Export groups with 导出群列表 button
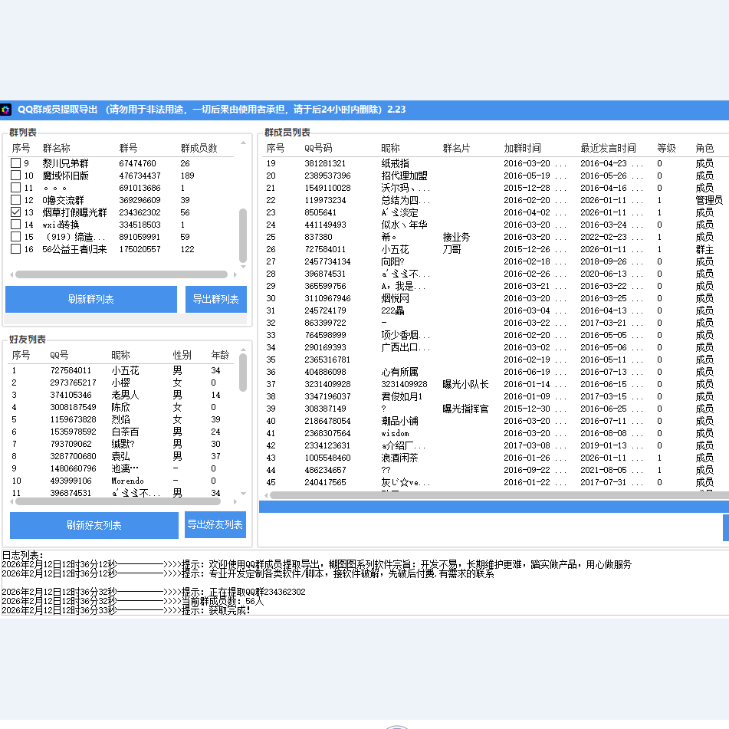729x729 pixels. click(215, 299)
